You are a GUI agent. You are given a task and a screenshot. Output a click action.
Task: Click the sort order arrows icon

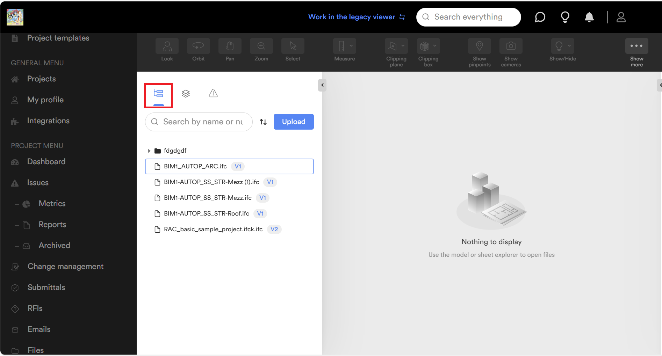coord(263,122)
